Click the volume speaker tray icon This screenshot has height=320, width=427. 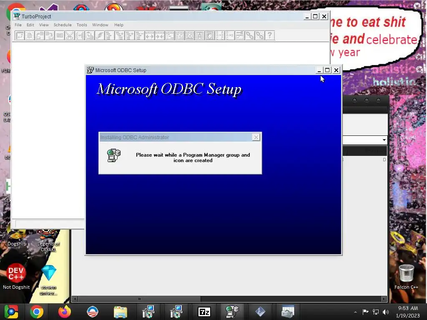click(386, 312)
